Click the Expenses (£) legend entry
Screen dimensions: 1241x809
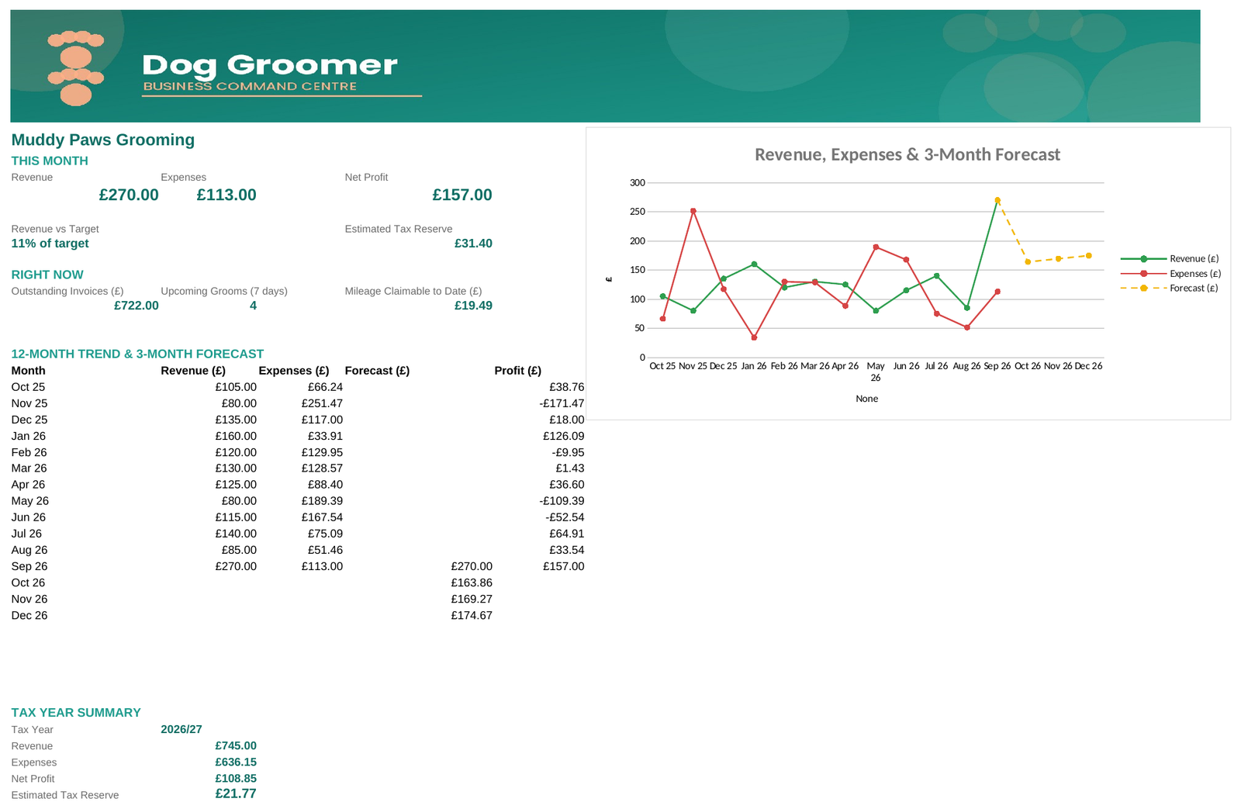1170,273
